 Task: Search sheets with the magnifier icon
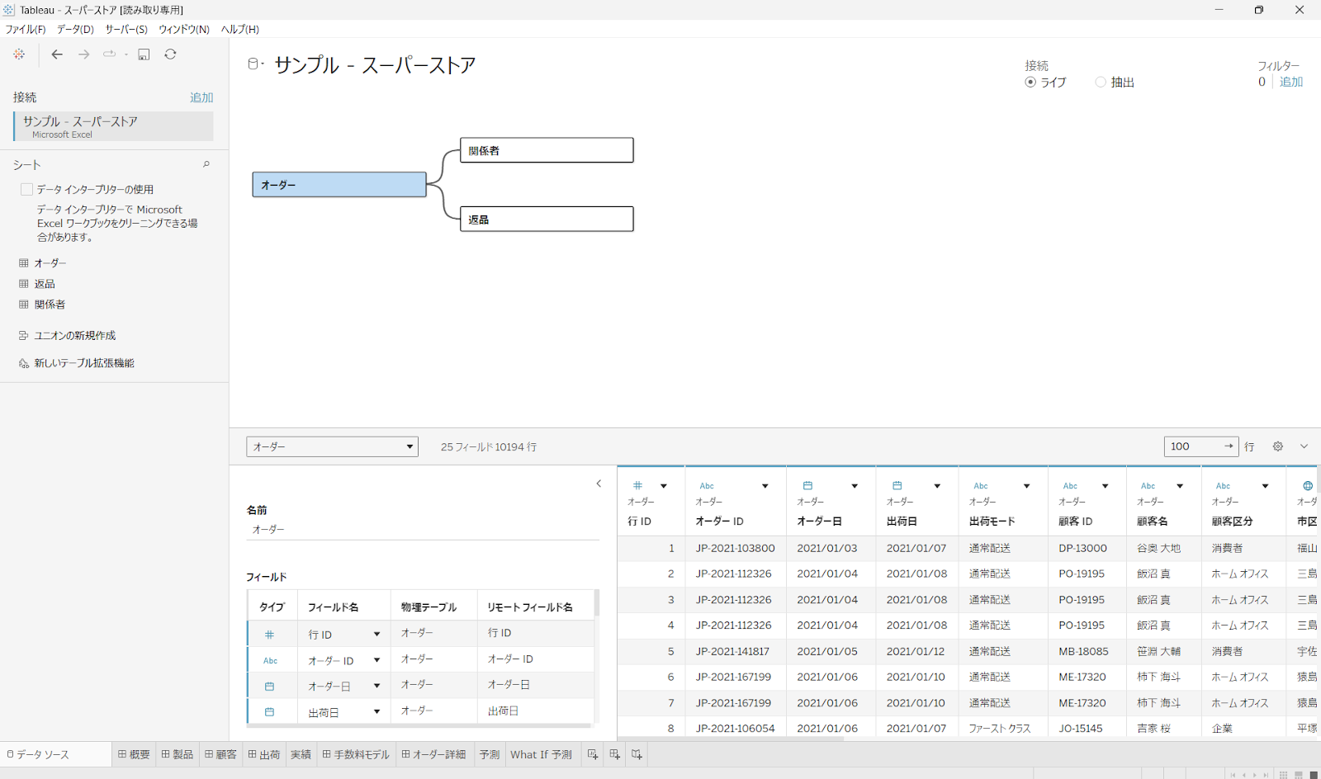206,164
